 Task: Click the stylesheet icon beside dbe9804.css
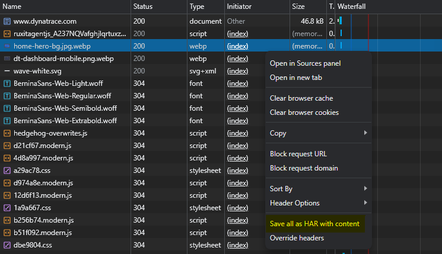[7, 245]
